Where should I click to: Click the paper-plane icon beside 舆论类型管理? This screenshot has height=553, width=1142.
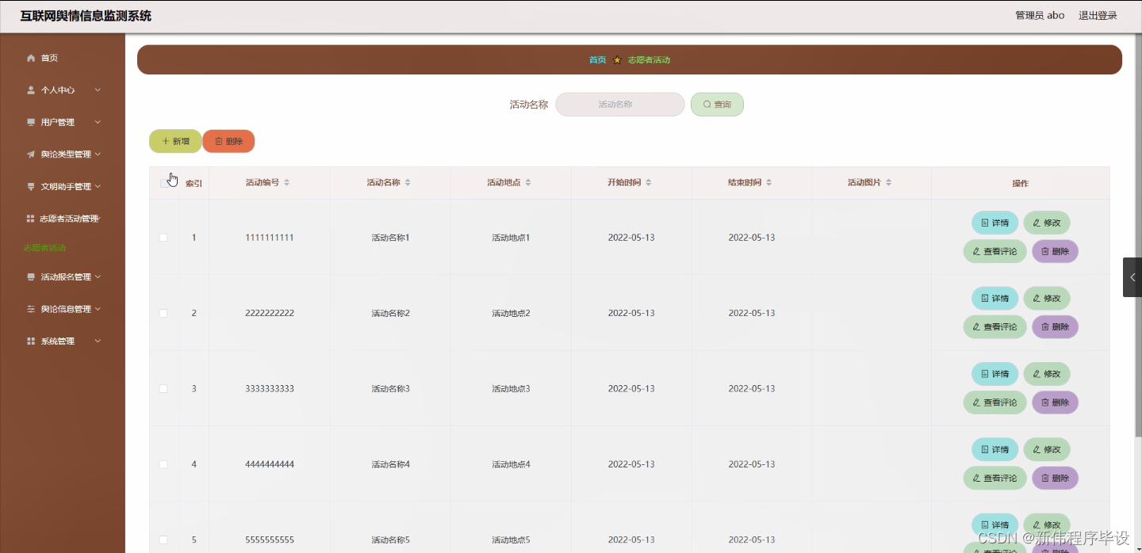point(31,154)
